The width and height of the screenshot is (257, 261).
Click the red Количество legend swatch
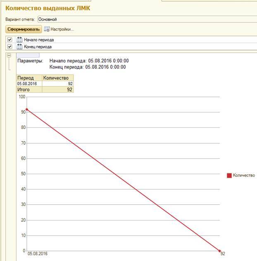[x=229, y=175]
